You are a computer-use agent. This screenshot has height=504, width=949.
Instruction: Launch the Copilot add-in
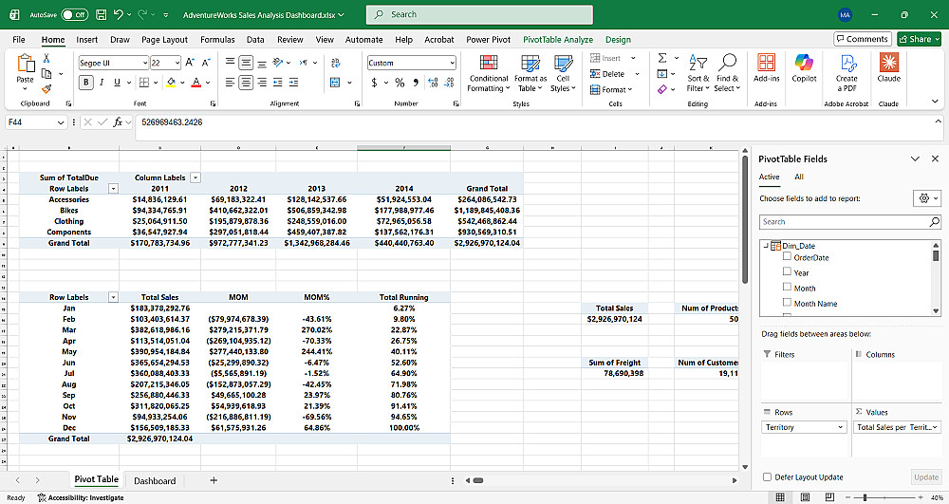804,67
